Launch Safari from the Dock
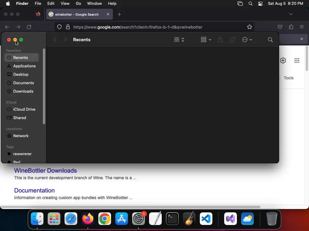Viewport: 309px width, 231px height. coord(71,219)
